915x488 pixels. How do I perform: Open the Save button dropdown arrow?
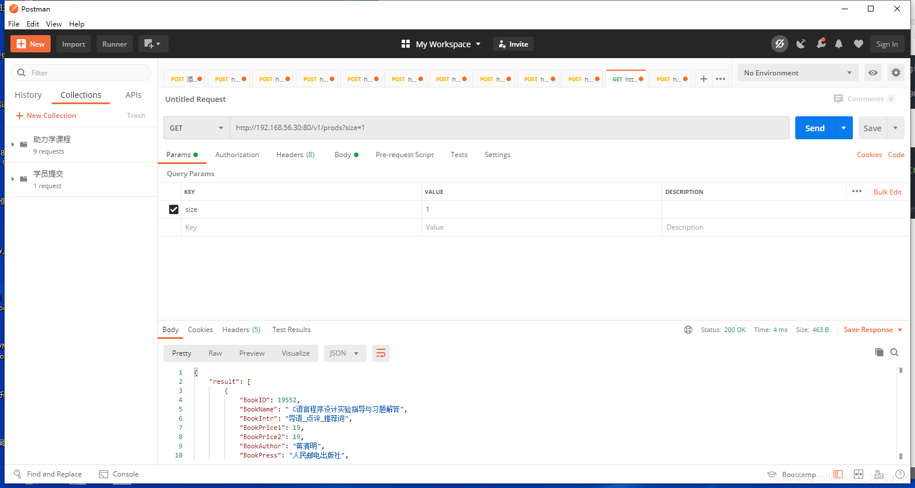(x=895, y=128)
